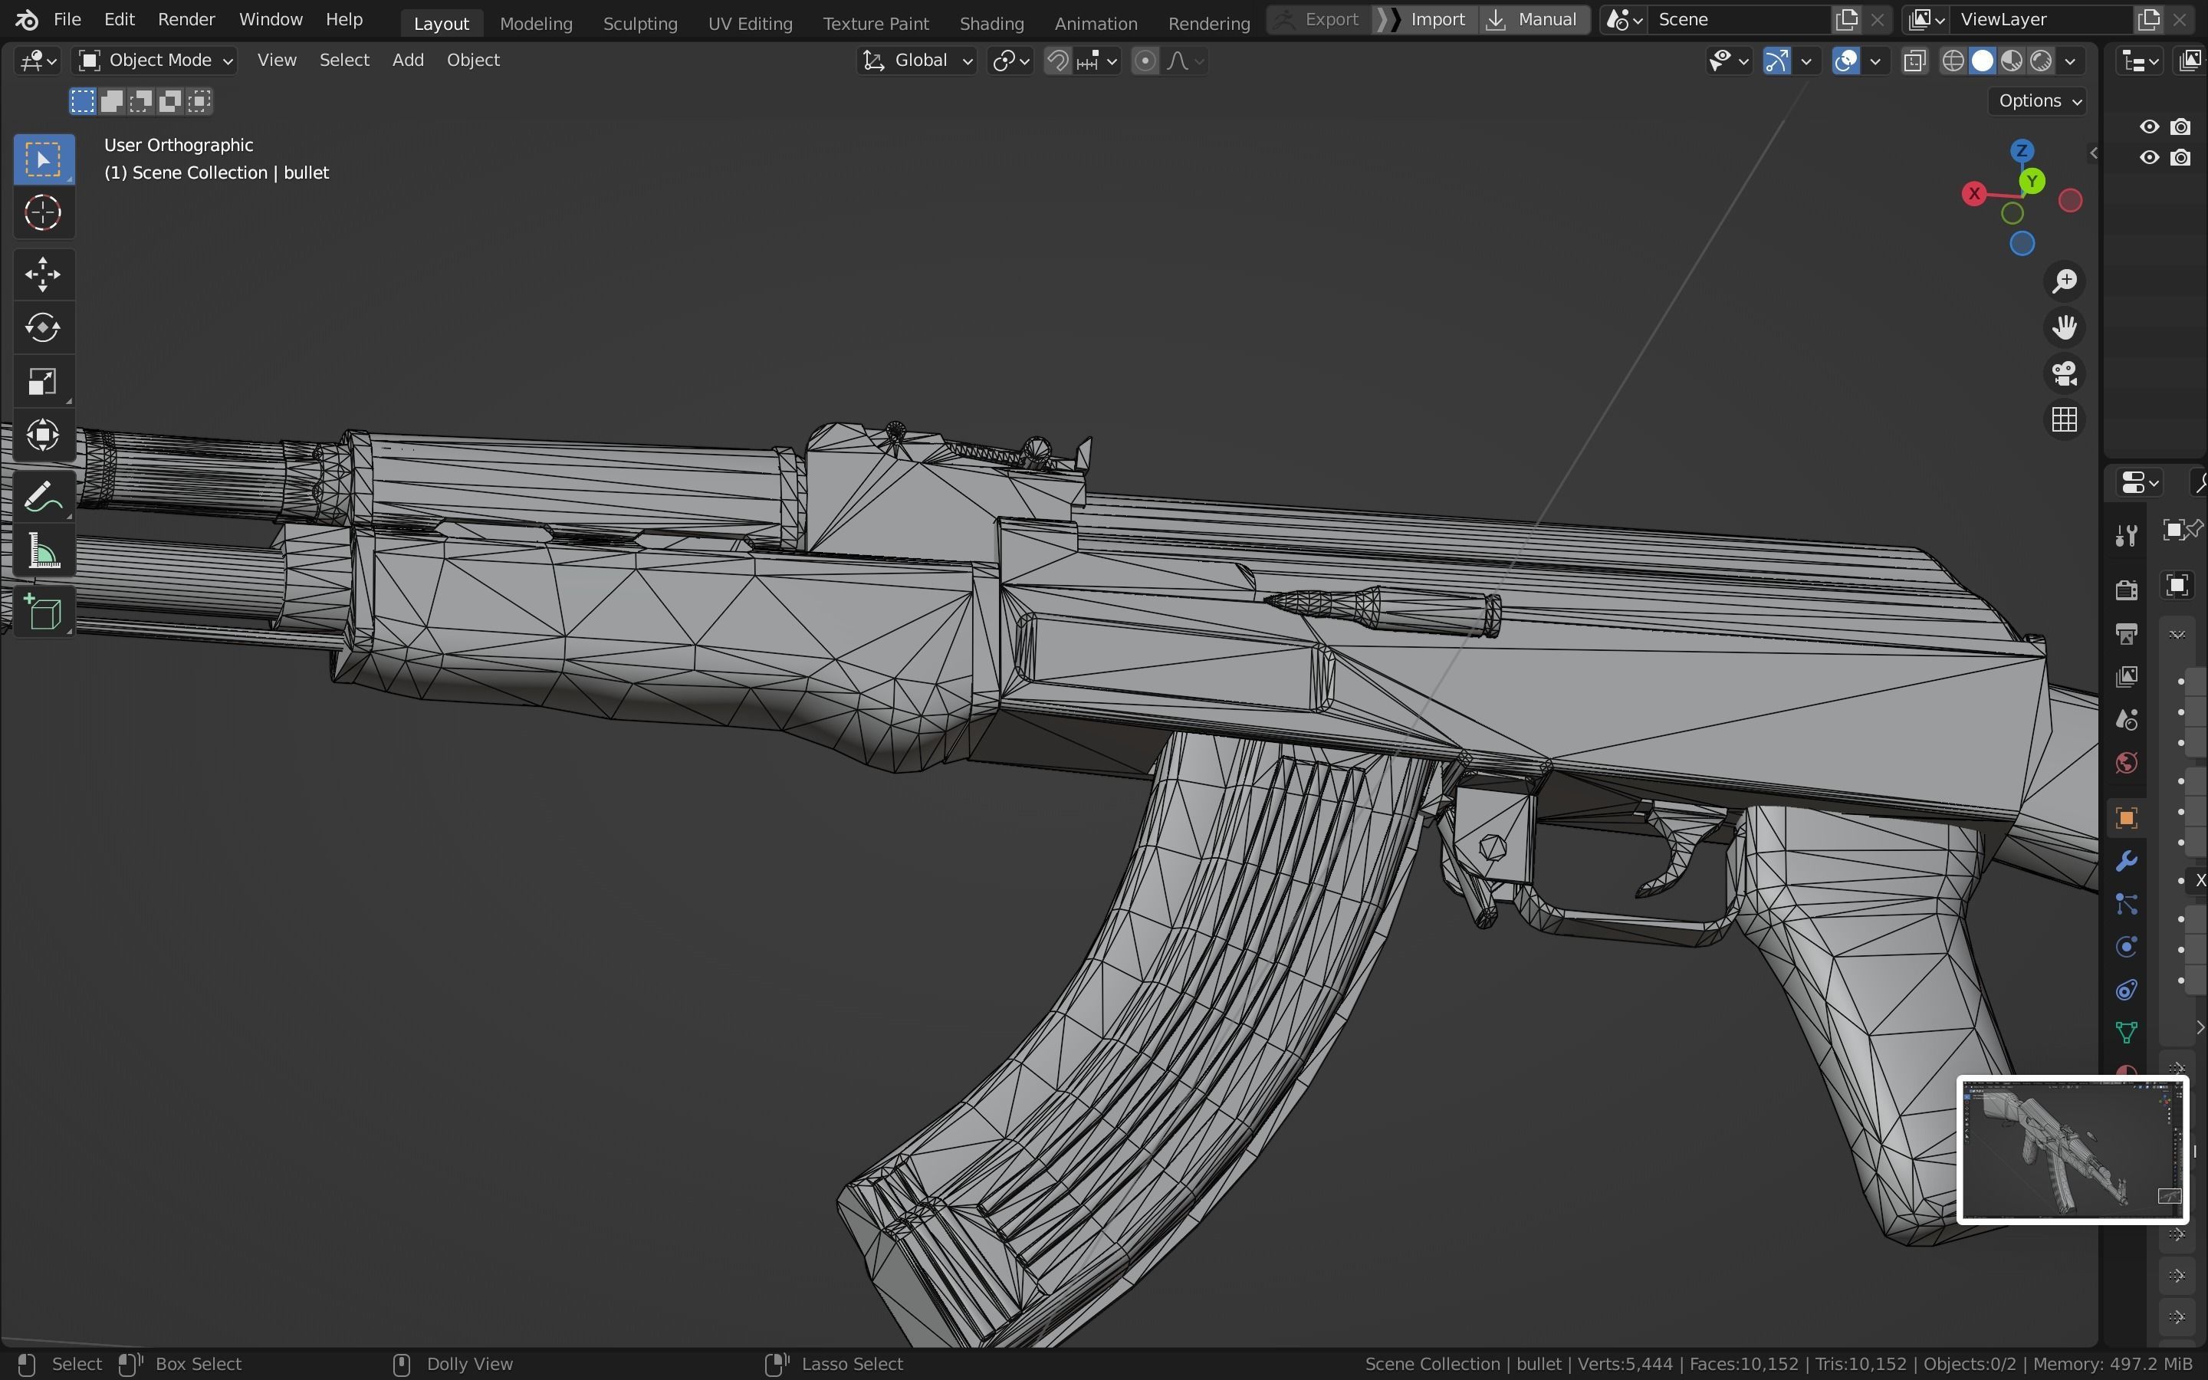Activate the Annotate pencil tool

(43, 497)
